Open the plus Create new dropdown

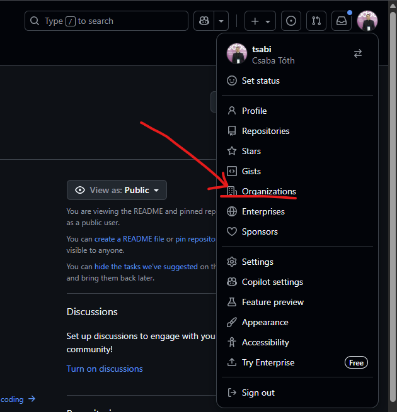click(260, 21)
